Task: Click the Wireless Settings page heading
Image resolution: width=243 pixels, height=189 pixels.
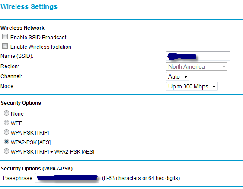Action: click(x=29, y=6)
